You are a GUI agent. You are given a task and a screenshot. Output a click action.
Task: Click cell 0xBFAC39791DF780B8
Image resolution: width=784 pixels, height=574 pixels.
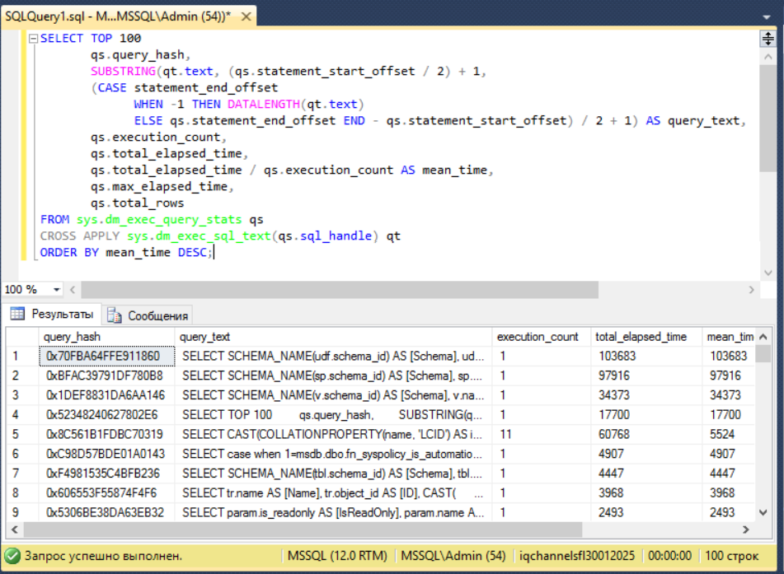pyautogui.click(x=106, y=376)
